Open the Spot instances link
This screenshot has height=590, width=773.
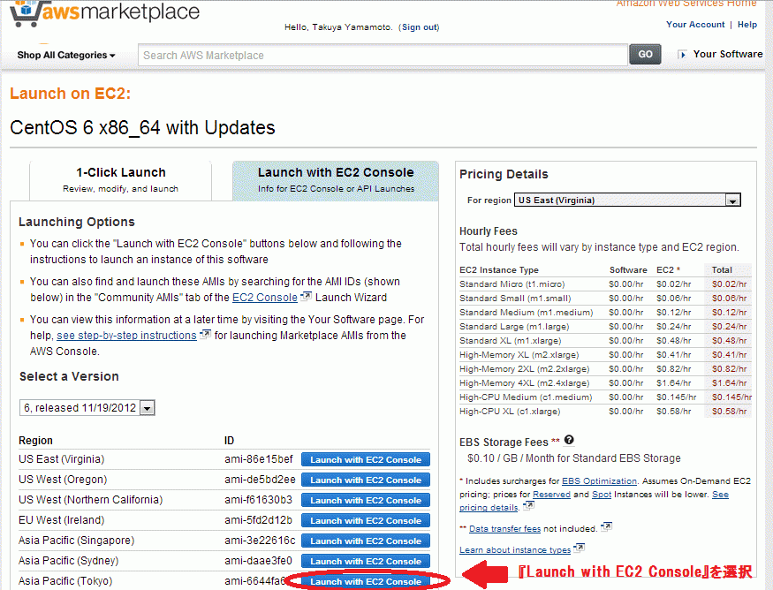[601, 495]
